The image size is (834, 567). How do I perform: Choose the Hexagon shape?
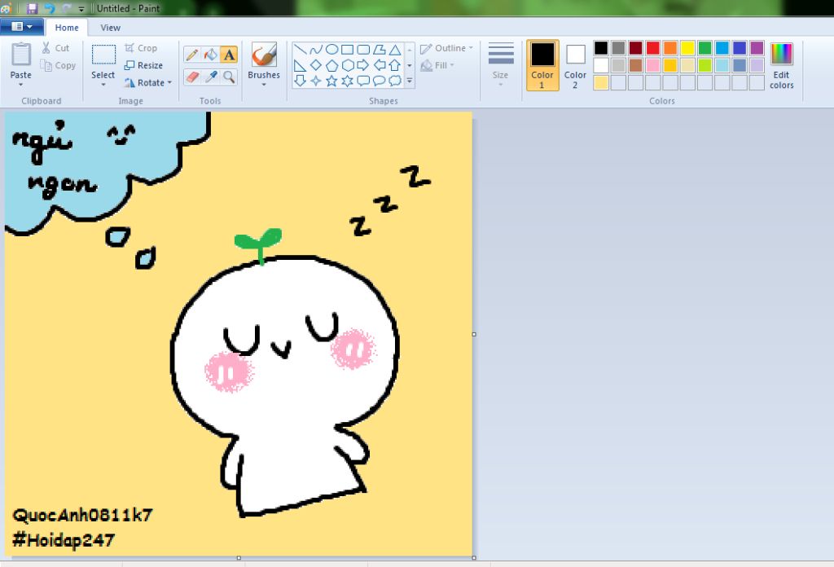click(347, 65)
